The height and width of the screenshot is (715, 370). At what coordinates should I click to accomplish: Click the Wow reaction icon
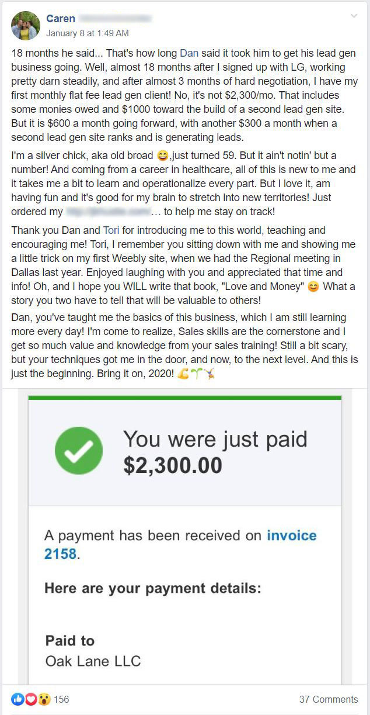[44, 699]
